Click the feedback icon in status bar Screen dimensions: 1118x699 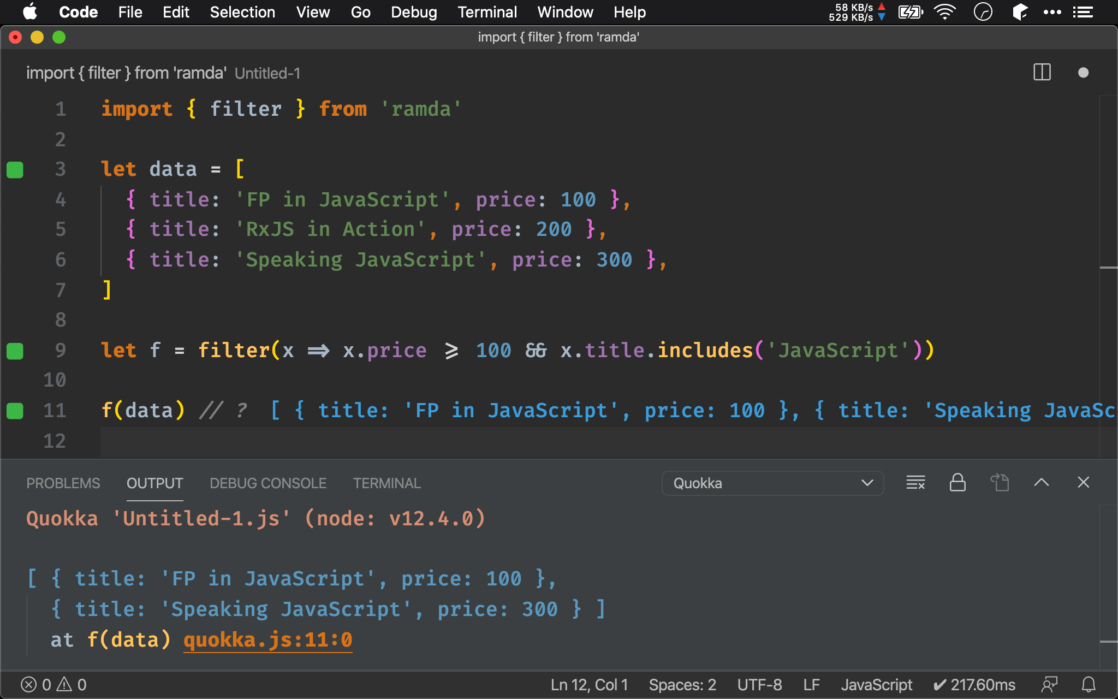[x=1049, y=685]
